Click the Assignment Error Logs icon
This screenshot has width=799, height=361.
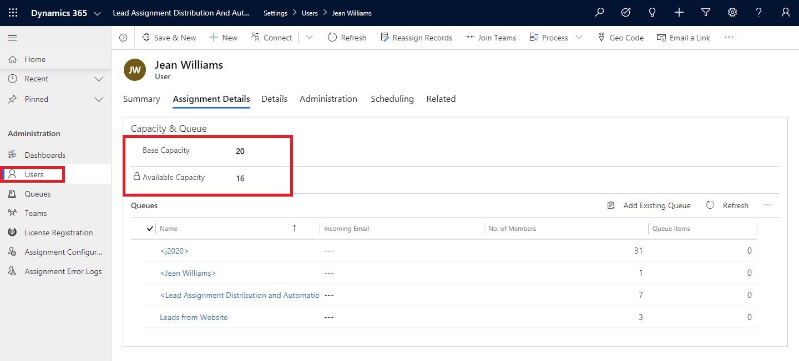tap(13, 271)
